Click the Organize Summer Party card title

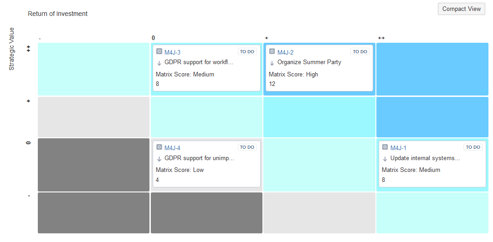(x=309, y=62)
